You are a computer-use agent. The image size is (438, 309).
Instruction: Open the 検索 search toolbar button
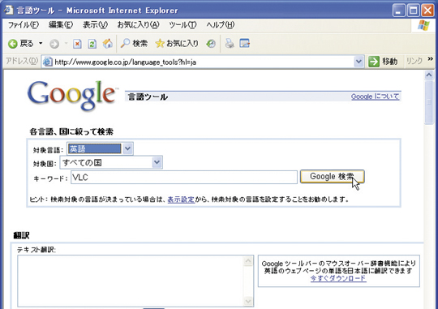[134, 43]
